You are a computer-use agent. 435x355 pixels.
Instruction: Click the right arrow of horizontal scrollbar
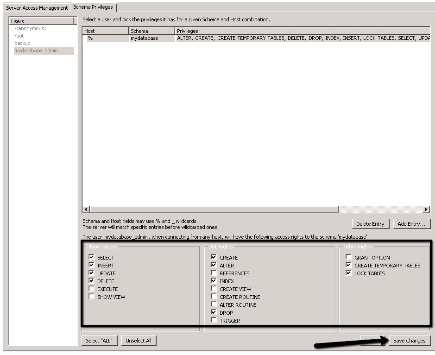coord(426,209)
